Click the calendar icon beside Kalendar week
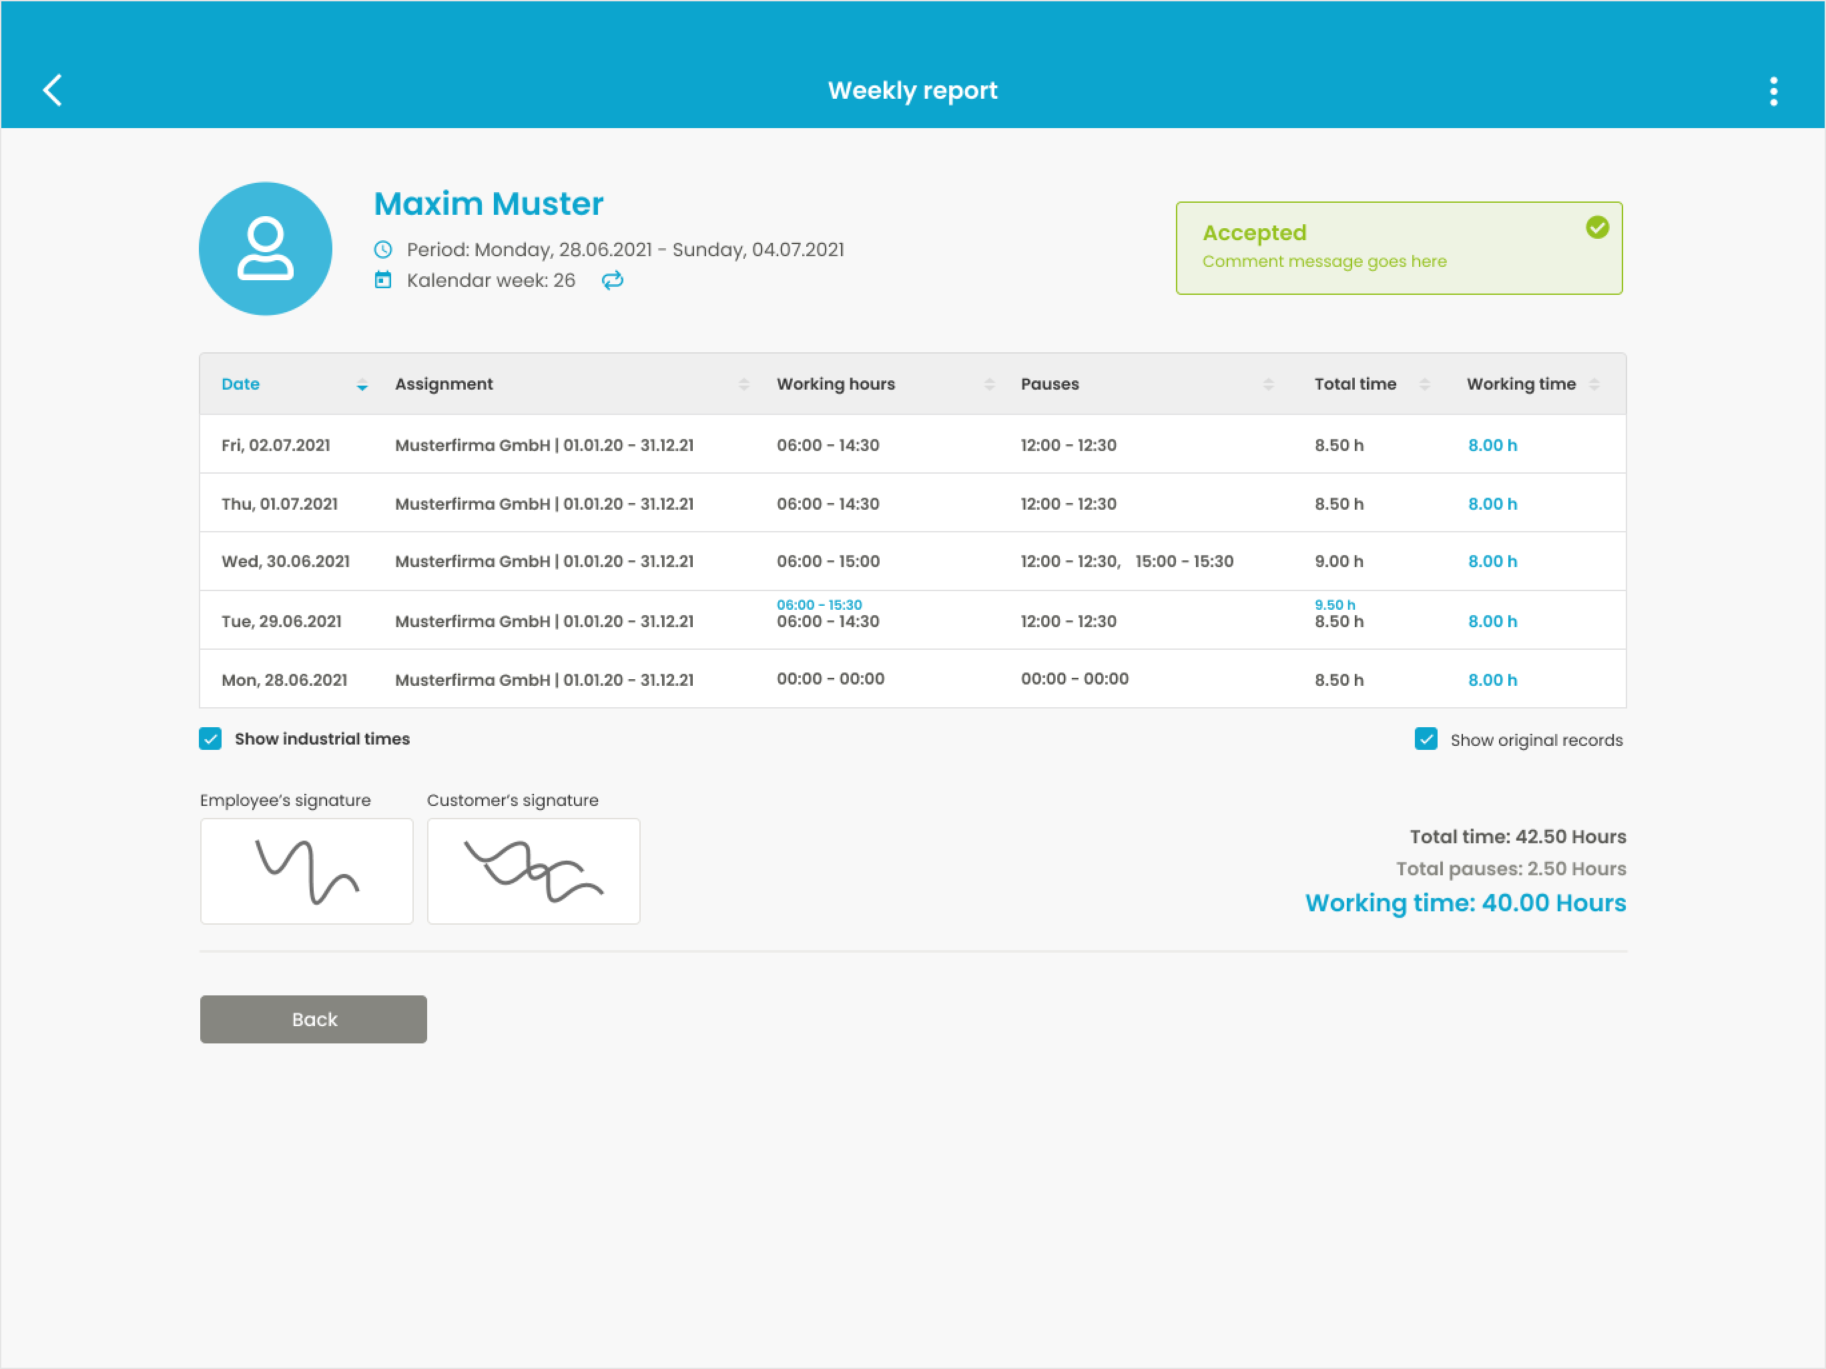The height and width of the screenshot is (1369, 1826). (x=383, y=280)
